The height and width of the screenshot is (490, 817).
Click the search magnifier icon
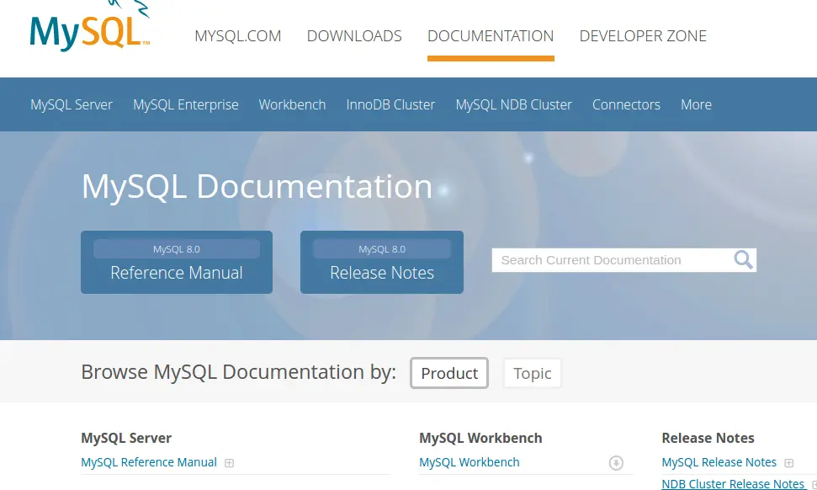tap(743, 259)
